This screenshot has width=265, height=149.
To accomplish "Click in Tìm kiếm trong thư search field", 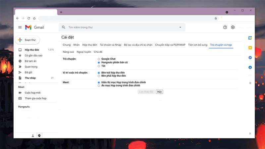I will click(x=122, y=27).
